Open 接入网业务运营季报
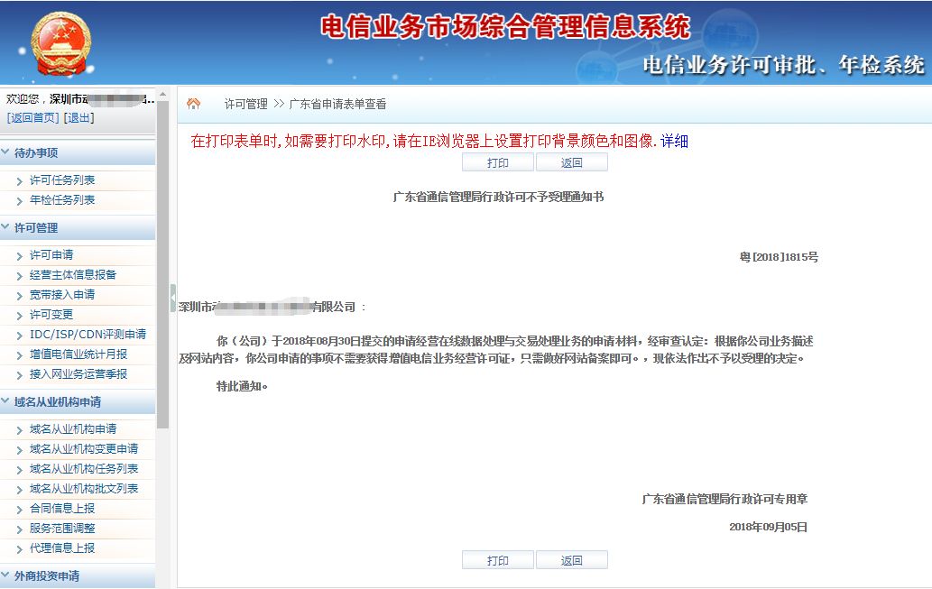The width and height of the screenshot is (932, 589). 78,373
